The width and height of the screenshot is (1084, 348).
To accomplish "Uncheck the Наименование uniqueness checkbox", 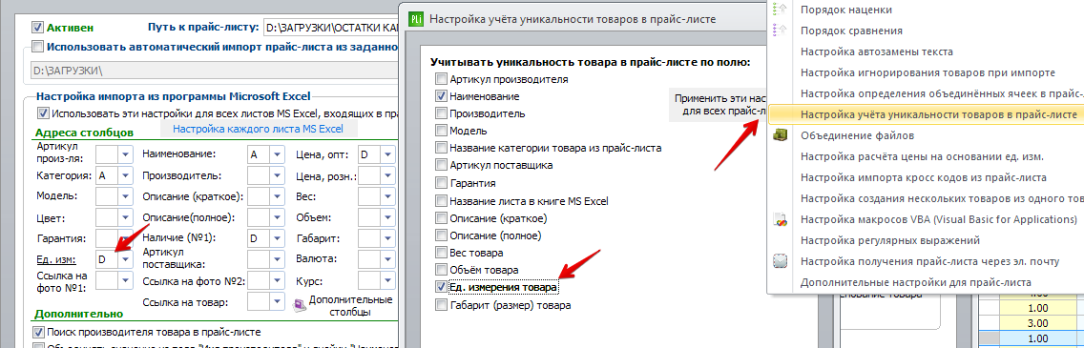I will (x=441, y=96).
